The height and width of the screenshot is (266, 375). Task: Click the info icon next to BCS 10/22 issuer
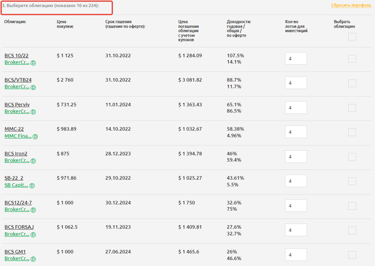click(33, 63)
